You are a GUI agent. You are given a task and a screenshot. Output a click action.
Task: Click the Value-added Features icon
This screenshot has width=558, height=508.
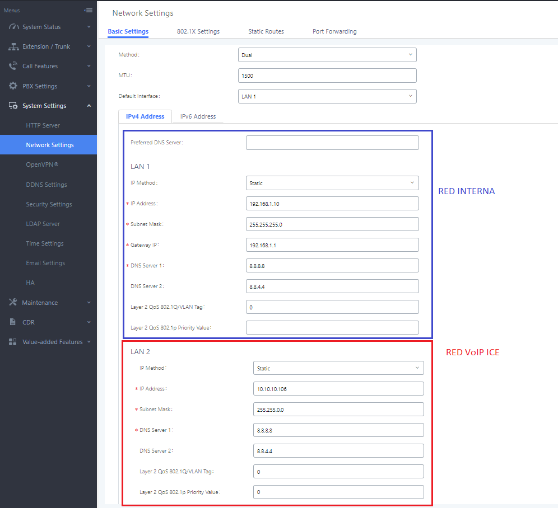click(x=13, y=342)
